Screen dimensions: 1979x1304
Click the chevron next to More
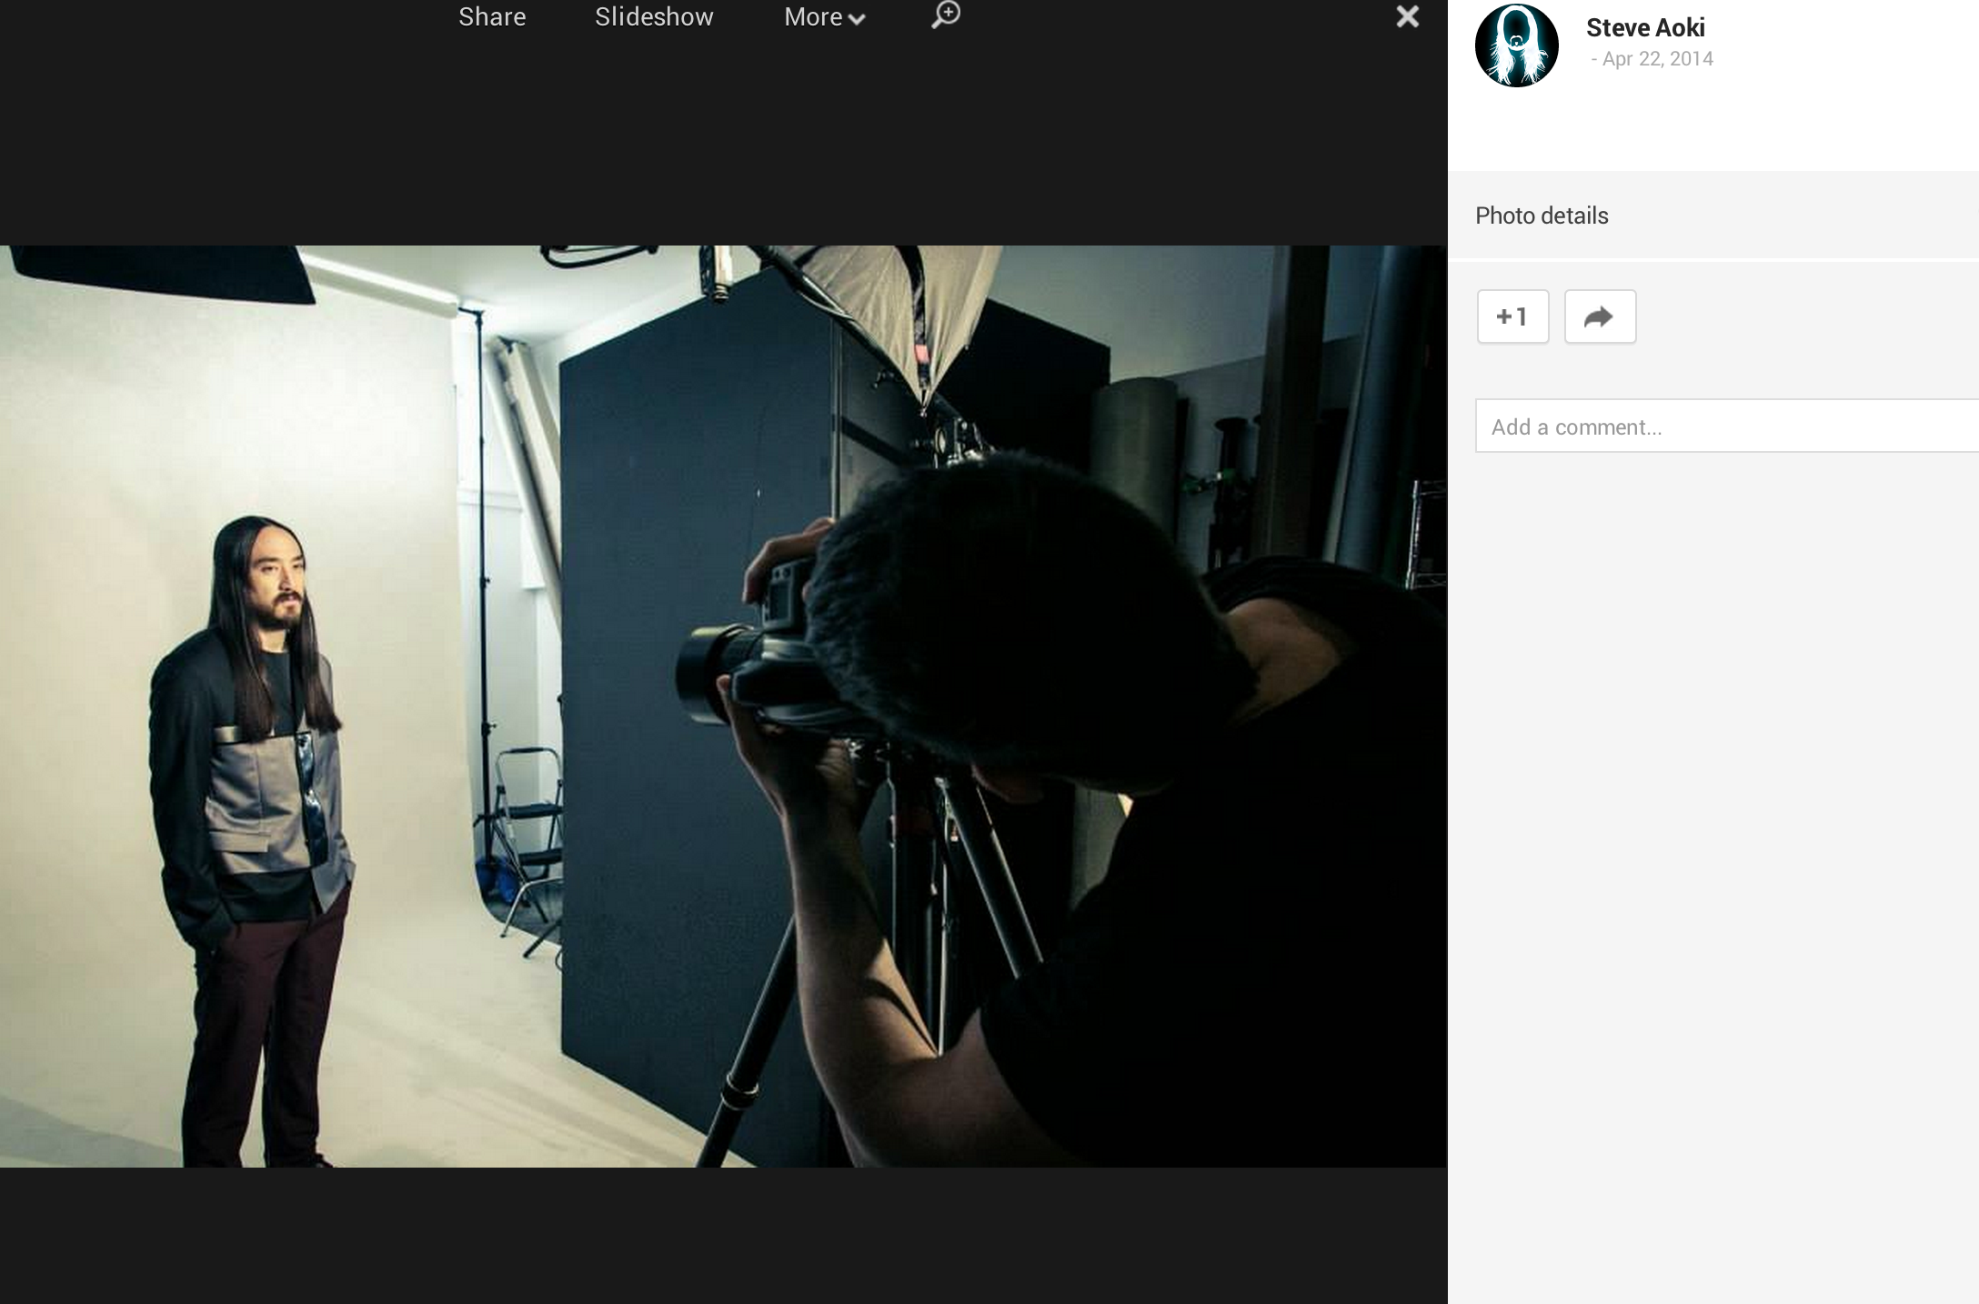[856, 19]
